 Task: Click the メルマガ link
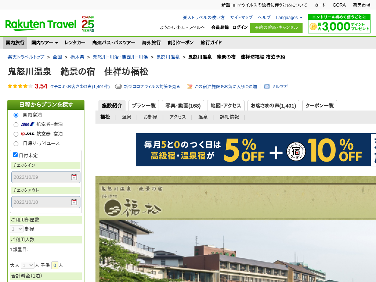(x=280, y=87)
